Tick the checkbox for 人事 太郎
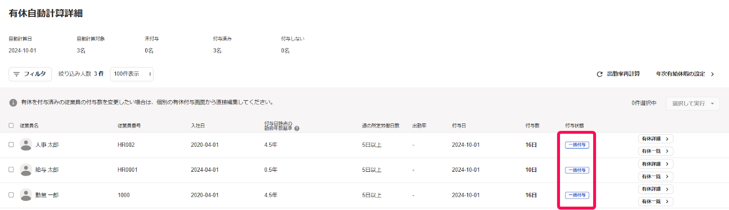This screenshot has height=210, width=729. click(11, 144)
